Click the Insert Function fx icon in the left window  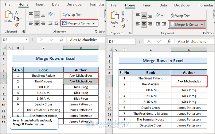61,40
